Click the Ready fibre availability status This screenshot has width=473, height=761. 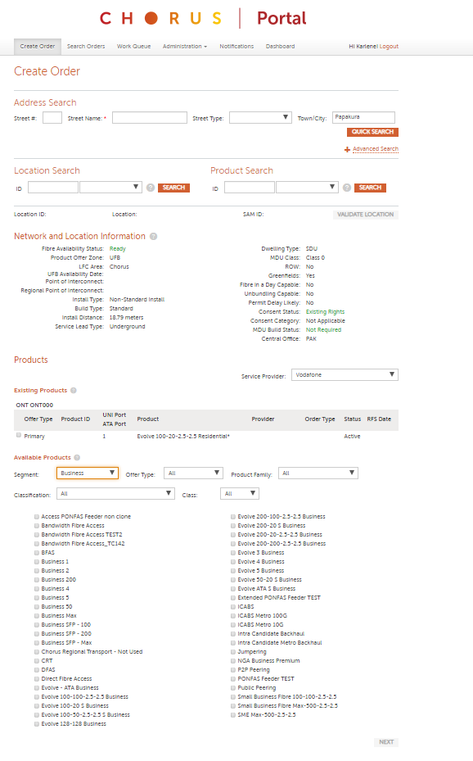(x=117, y=249)
